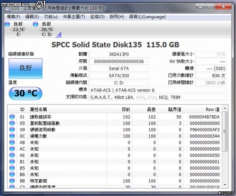Open the 佈景主題(T) menu
Image resolution: width=236 pixels, height=196 pixels.
click(x=74, y=17)
